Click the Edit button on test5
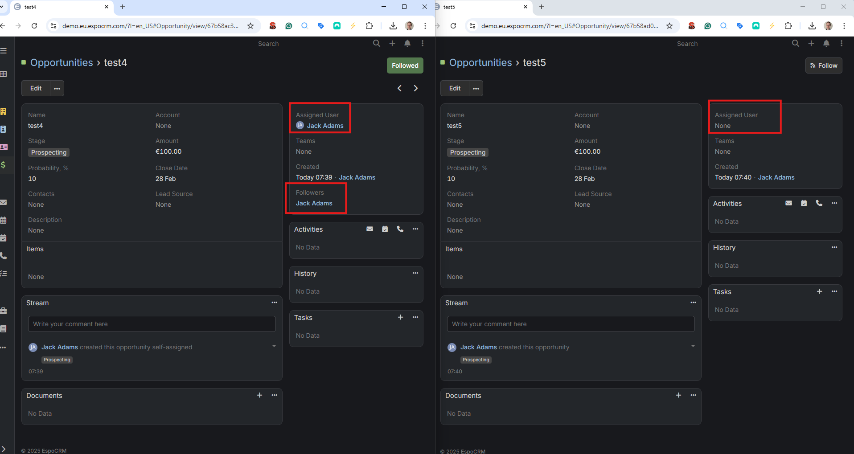The height and width of the screenshot is (454, 854). click(x=455, y=88)
